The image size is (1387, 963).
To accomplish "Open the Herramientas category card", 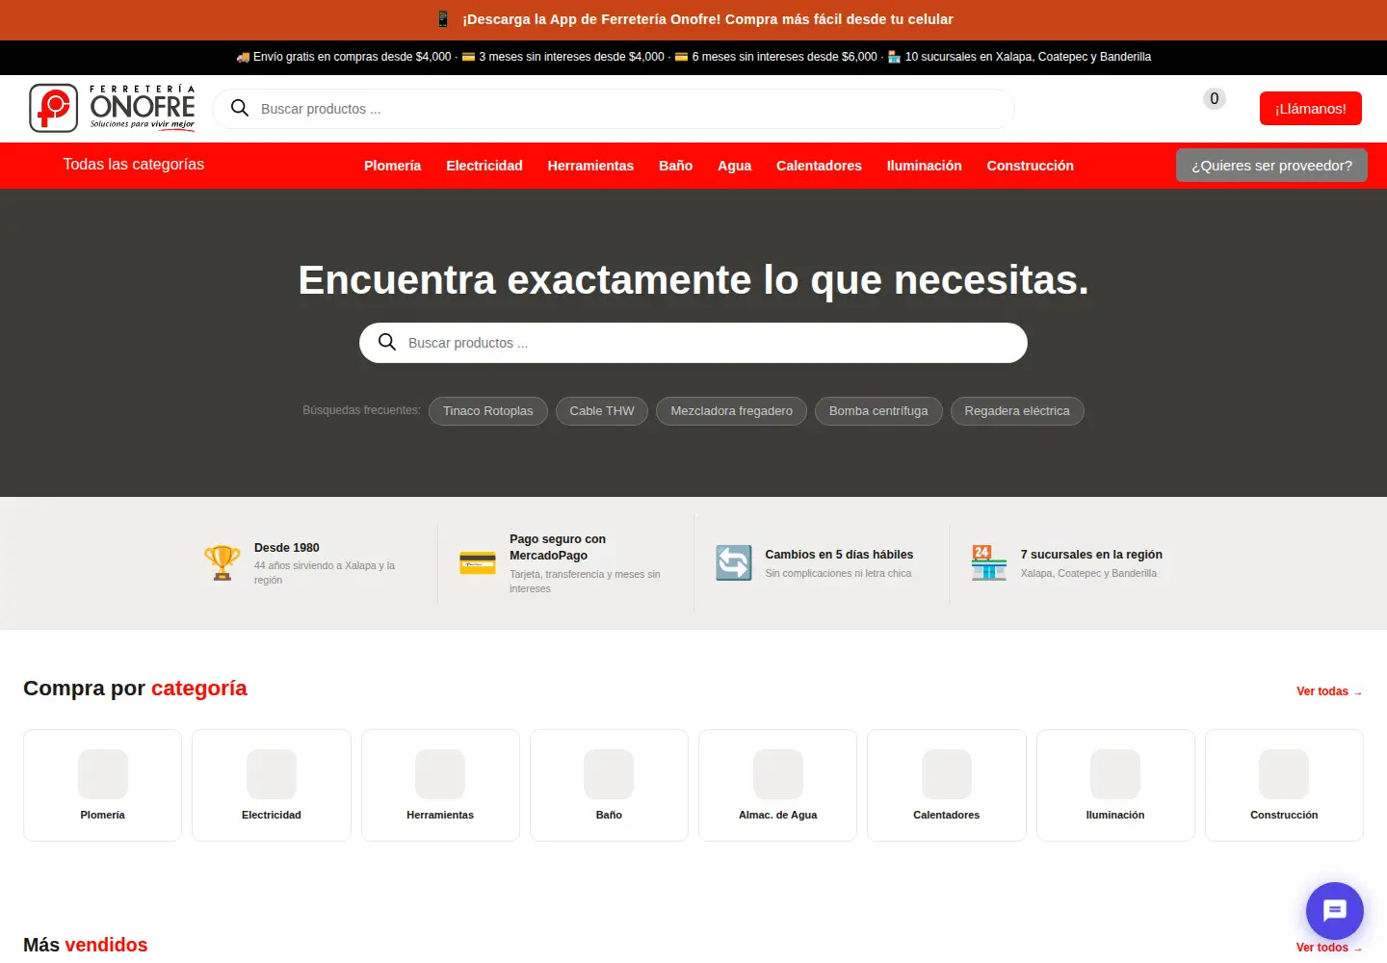I will pyautogui.click(x=440, y=785).
